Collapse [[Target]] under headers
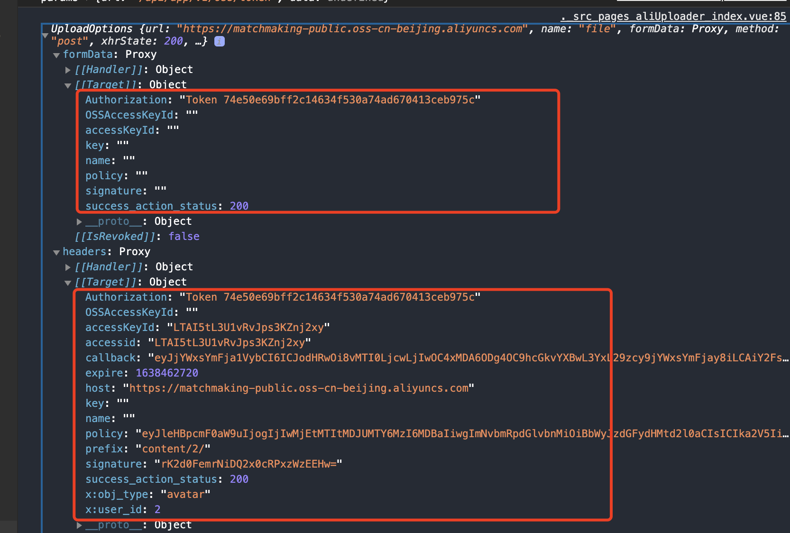This screenshot has width=790, height=533. point(68,282)
